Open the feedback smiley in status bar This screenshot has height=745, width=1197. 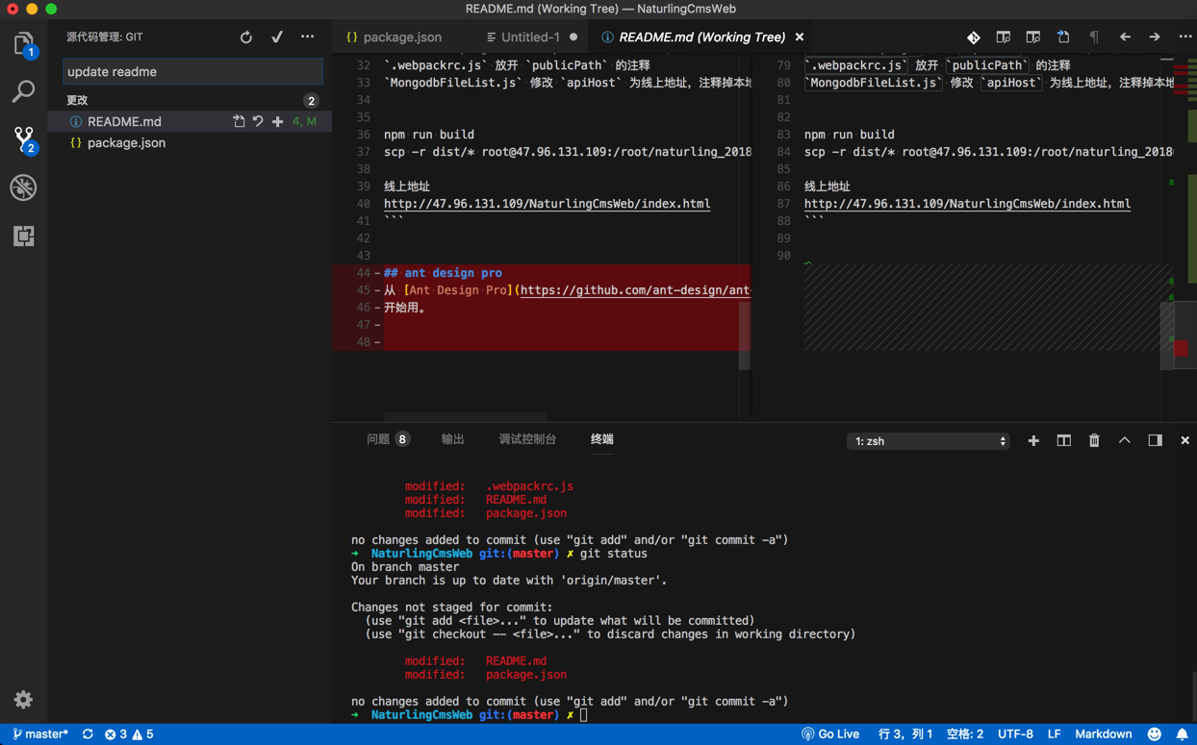point(1155,734)
